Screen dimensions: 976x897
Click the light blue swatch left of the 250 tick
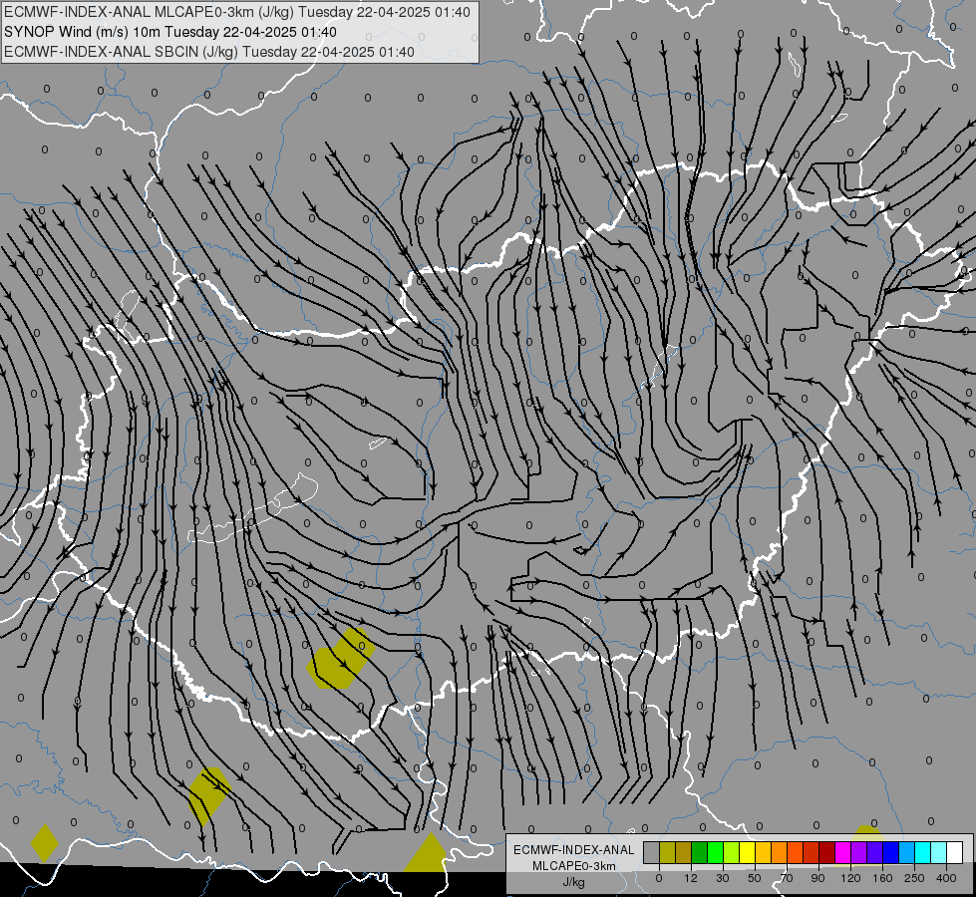[x=907, y=852]
